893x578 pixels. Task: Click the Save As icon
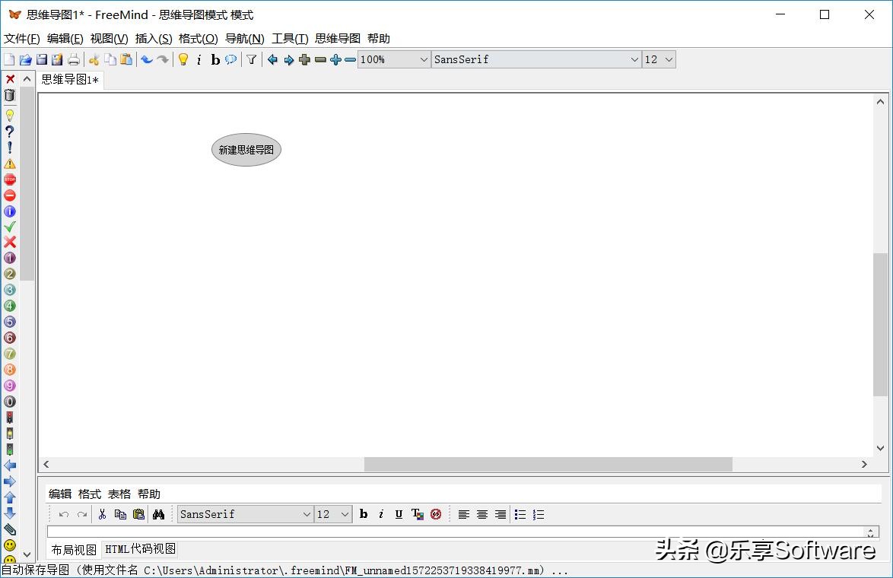pyautogui.click(x=57, y=60)
